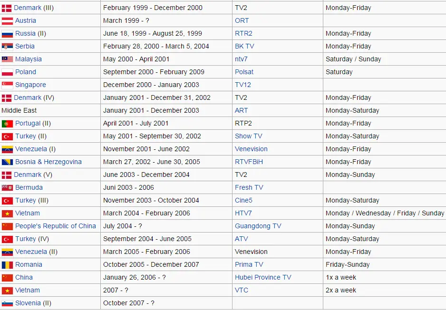Click the flag in the Hubei Province TV row
Image resolution: width=446 pixels, height=311 pixels.
(x=7, y=278)
